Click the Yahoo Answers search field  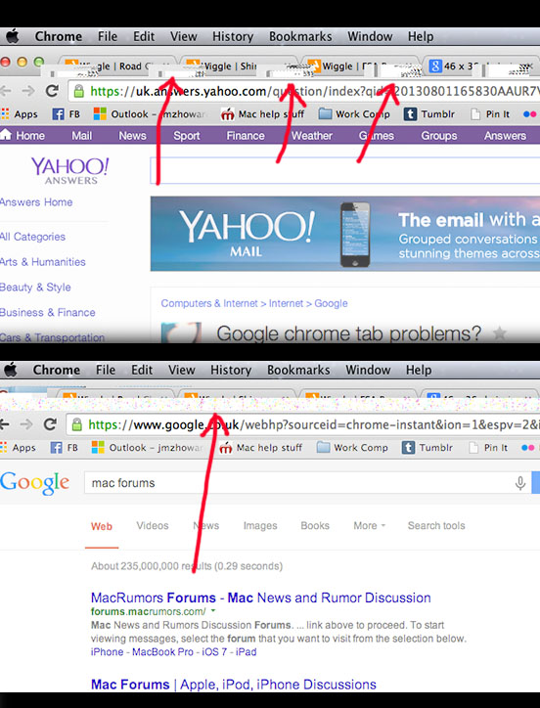[x=344, y=171]
